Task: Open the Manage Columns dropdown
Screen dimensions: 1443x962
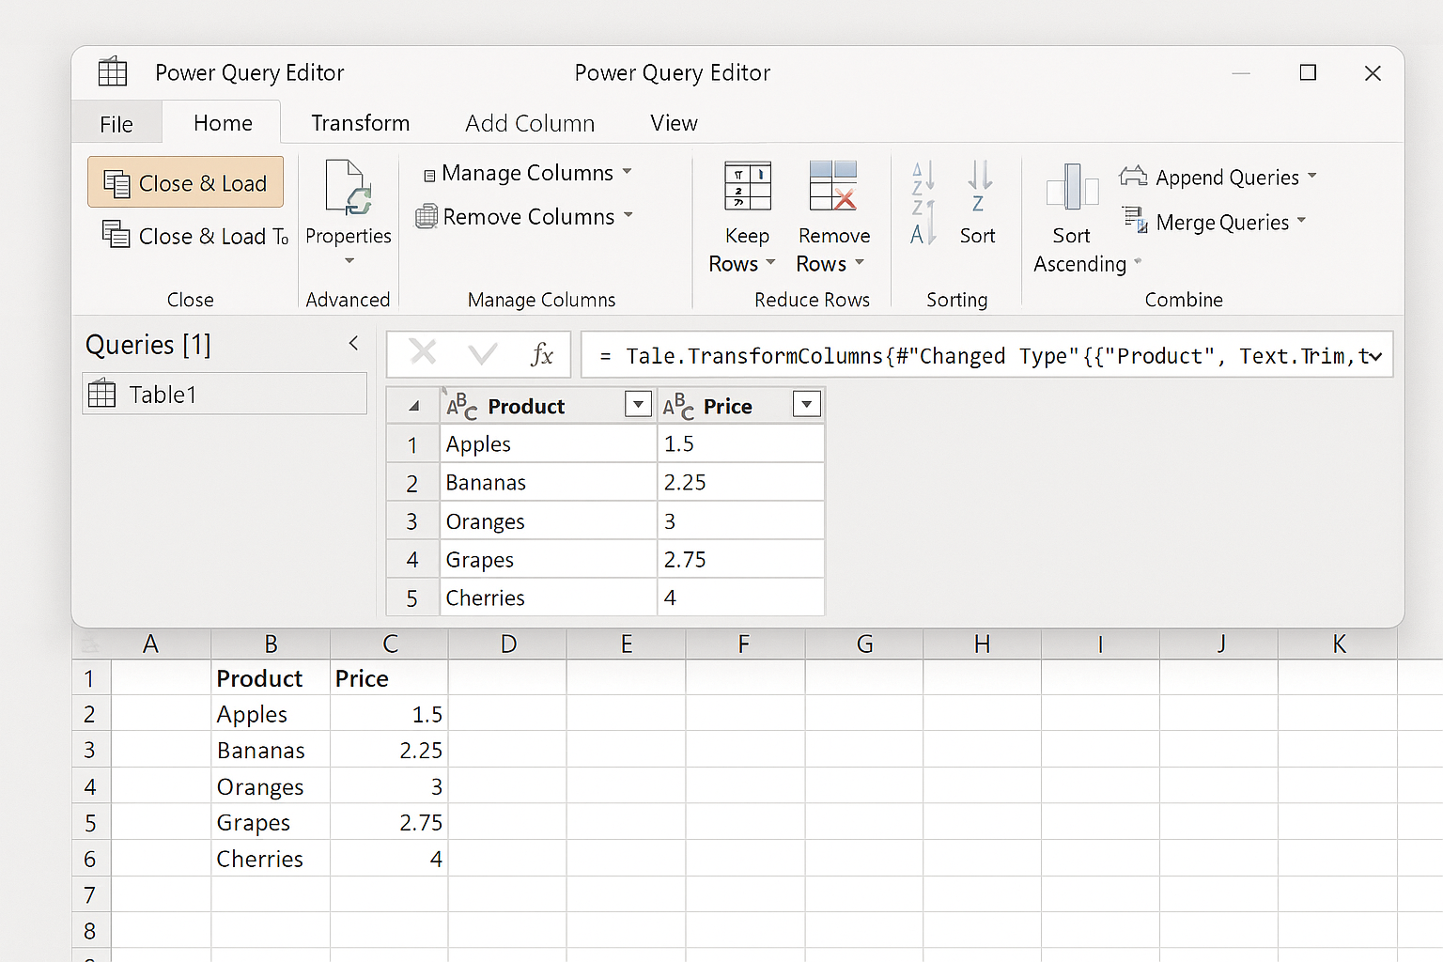Action: click(x=528, y=173)
